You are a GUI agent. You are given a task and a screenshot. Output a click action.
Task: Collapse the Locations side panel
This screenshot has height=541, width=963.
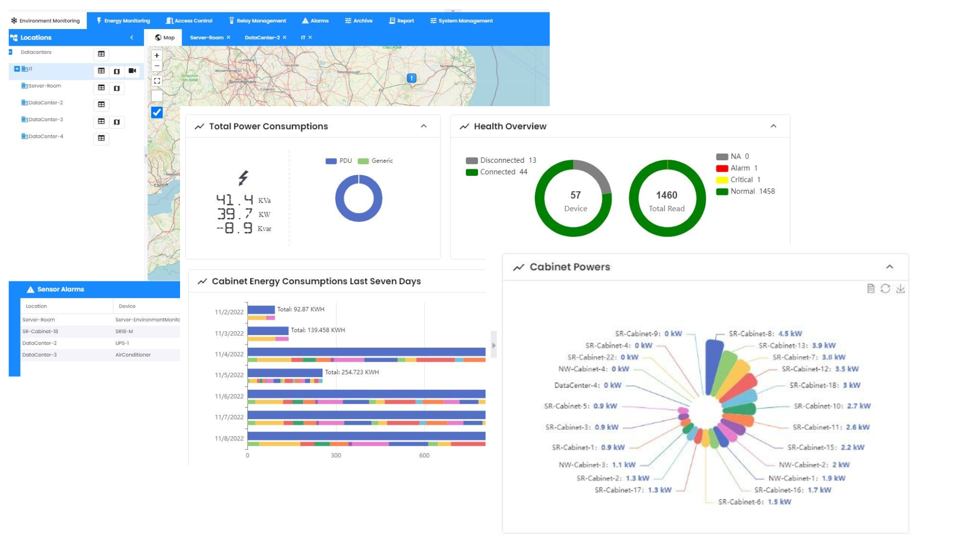pyautogui.click(x=132, y=38)
